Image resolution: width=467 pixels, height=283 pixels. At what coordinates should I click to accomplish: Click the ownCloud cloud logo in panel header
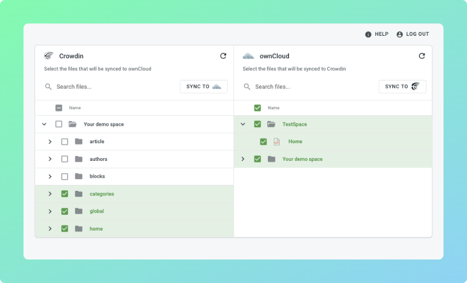point(248,56)
